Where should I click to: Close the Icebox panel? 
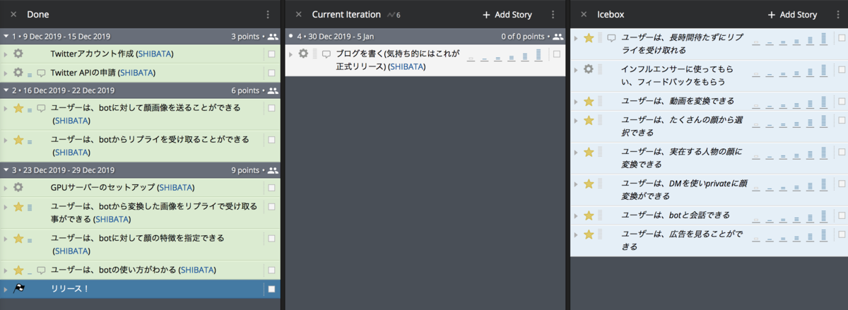[x=584, y=14]
